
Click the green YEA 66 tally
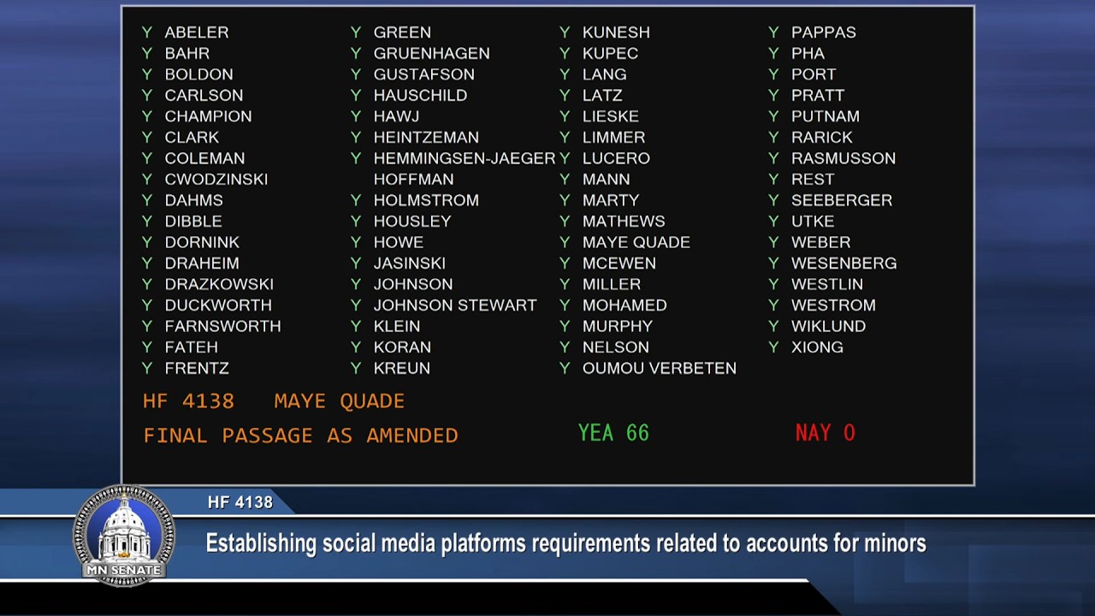614,433
